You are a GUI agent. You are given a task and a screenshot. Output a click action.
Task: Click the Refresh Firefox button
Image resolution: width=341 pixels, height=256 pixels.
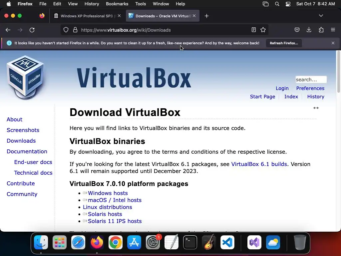284,43
